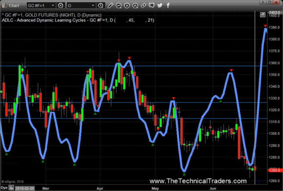283x191 pixels.
Task: Click the middle blue horizontal line near 1326
Action: pos(133,103)
